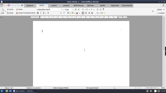This screenshot has width=166, height=93.
Task: Click Limpar formatação direta
Action: [x=26, y=13]
